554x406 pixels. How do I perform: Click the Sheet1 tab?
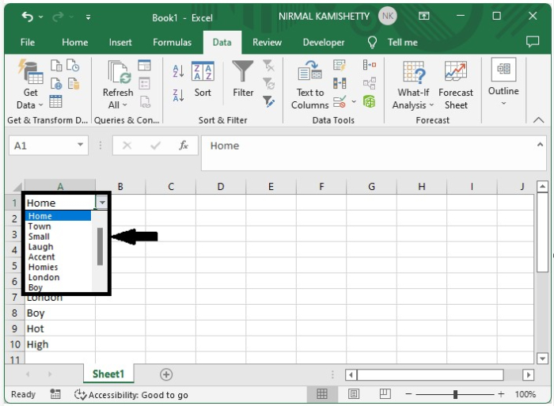coord(108,374)
